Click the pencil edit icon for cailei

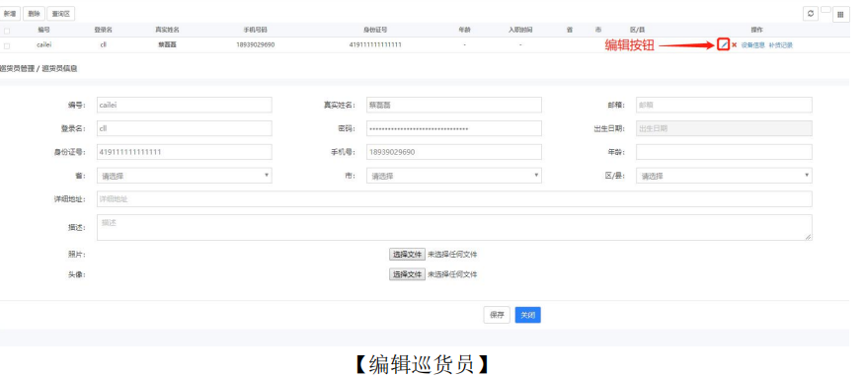coord(723,44)
